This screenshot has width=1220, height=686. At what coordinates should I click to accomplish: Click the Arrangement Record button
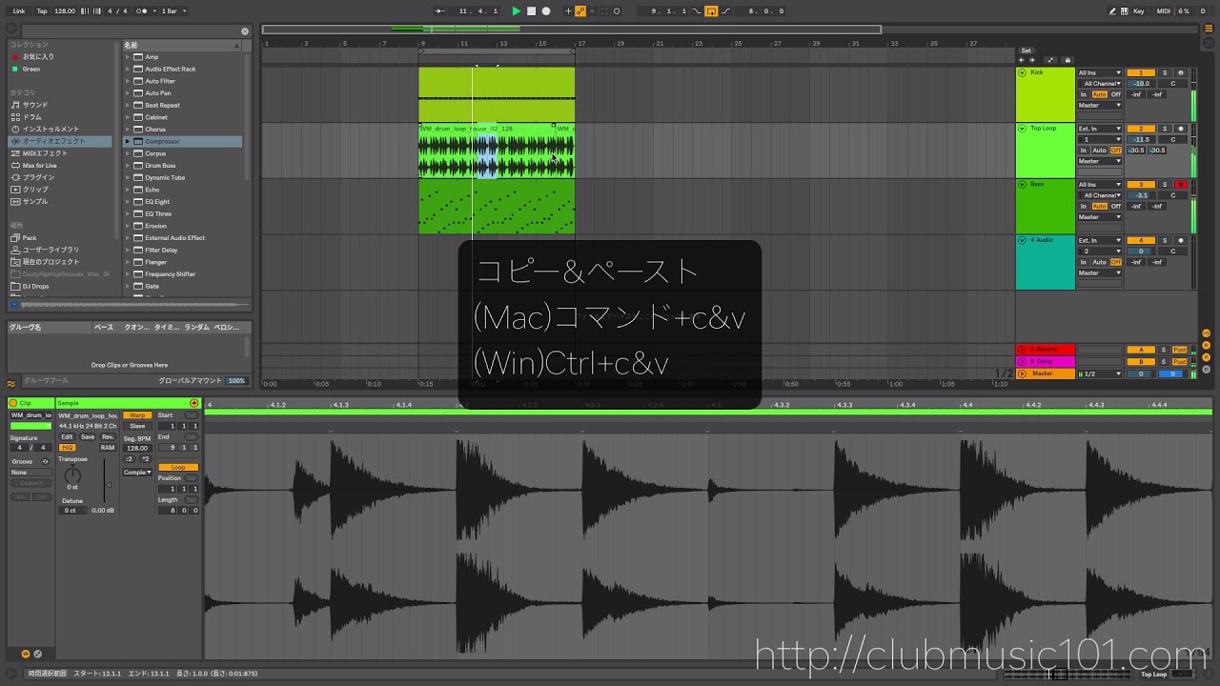[546, 11]
